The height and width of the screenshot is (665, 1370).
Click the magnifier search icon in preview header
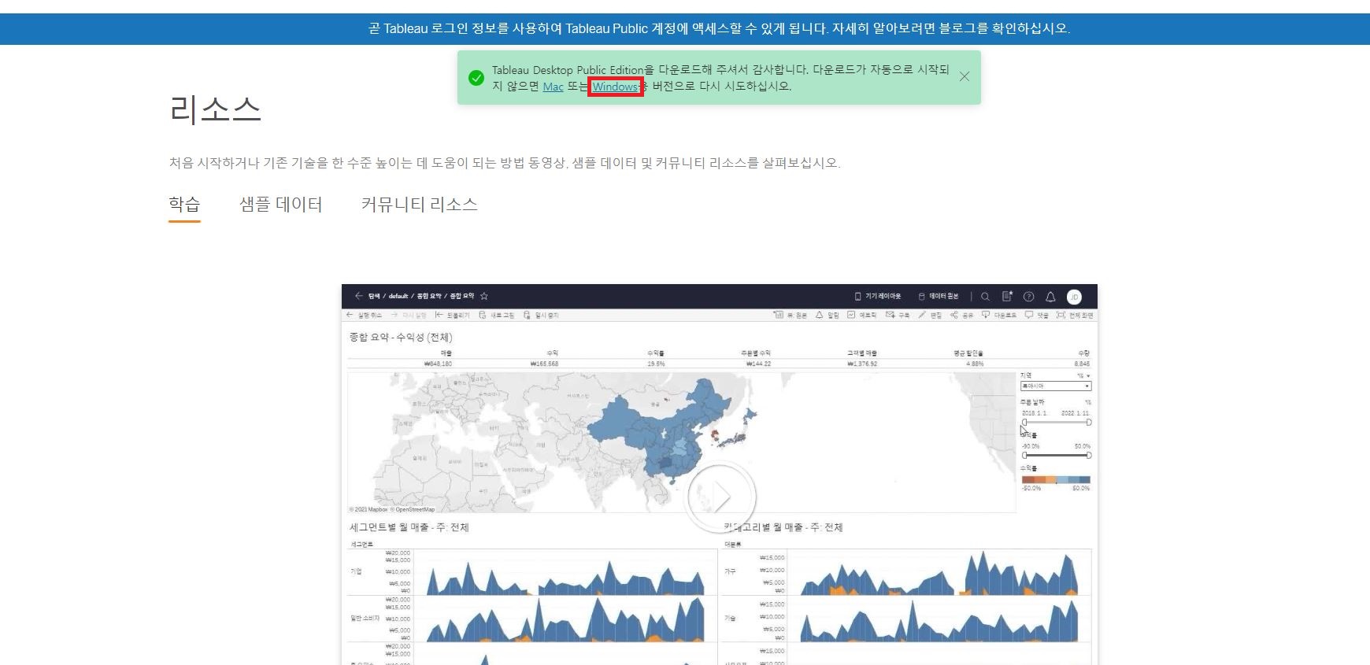985,296
